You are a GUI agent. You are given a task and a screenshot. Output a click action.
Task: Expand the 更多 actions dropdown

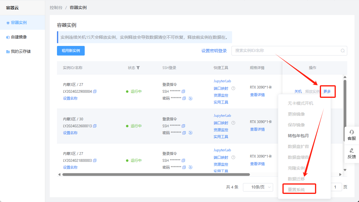tap(327, 92)
